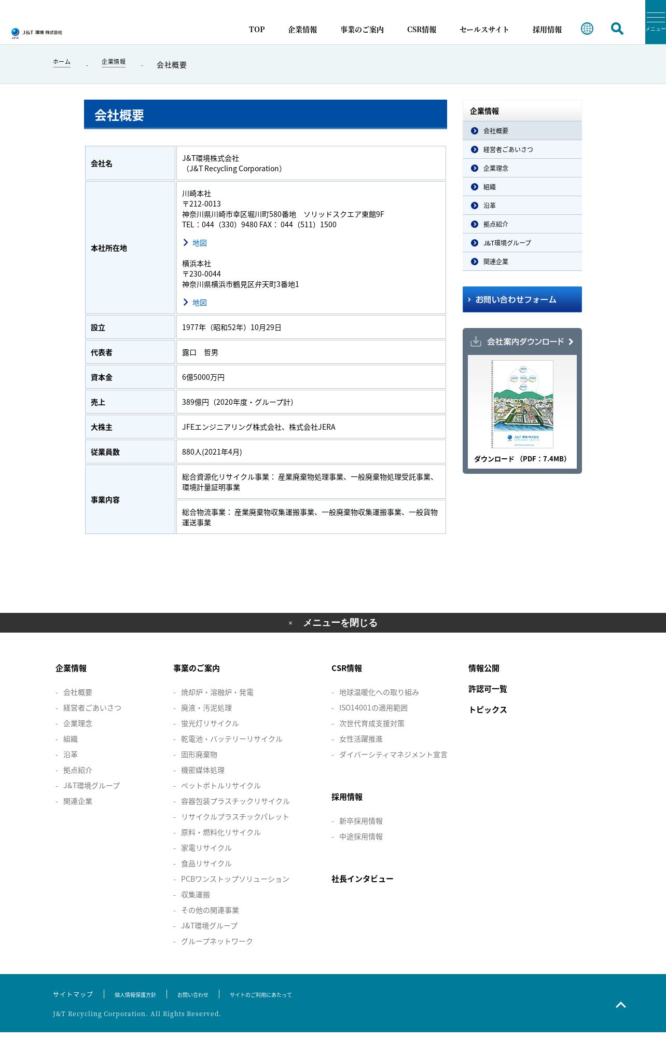Click the search magnifier icon
Viewport: 666px width, 1054px height.
pos(617,29)
